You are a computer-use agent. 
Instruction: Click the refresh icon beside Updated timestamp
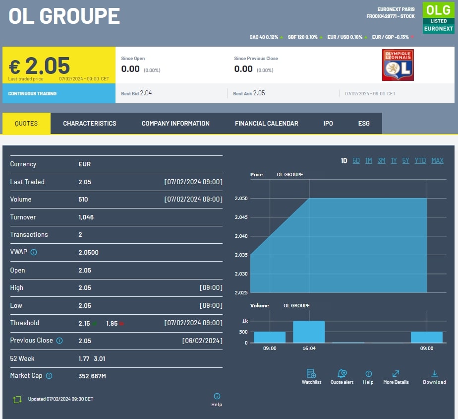(x=17, y=400)
